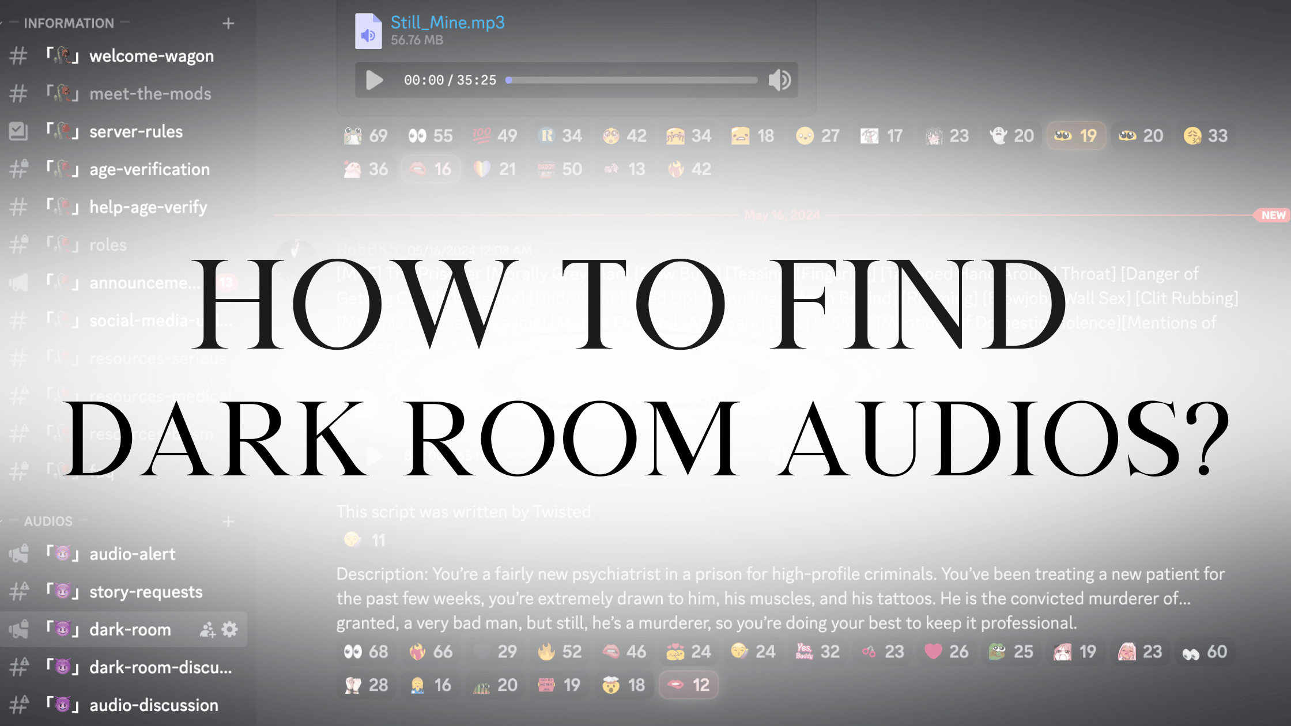Toggle the highlighted kiss-mark reaction showing 12
Image resolution: width=1291 pixels, height=726 pixels.
[689, 685]
